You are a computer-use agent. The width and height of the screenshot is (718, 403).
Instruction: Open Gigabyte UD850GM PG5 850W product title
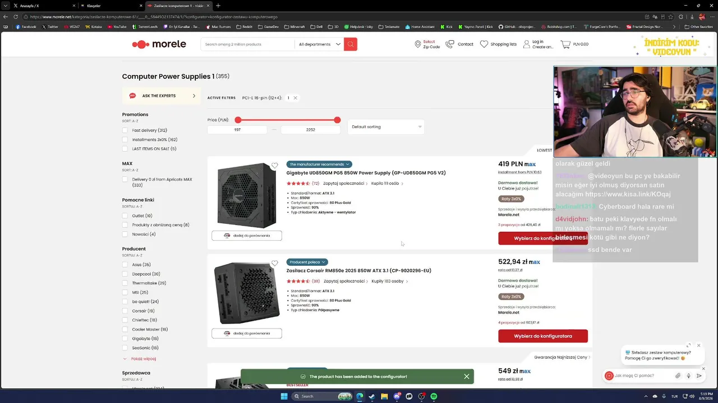coord(366,173)
